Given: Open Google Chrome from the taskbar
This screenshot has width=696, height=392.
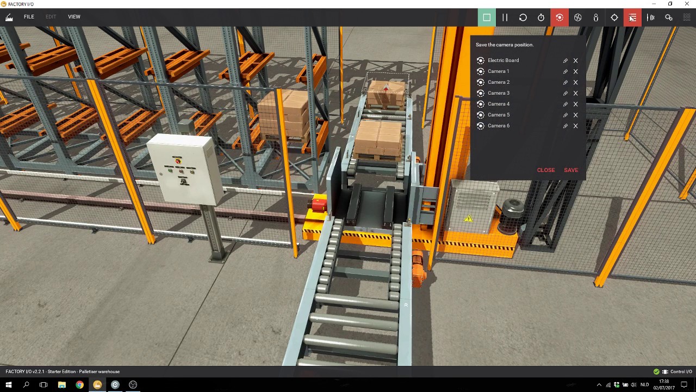Looking at the screenshot, I should (x=79, y=385).
